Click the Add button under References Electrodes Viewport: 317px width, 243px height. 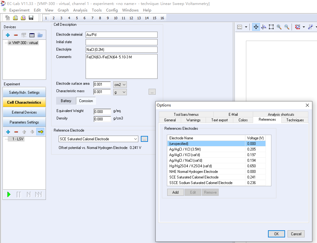tap(175, 192)
